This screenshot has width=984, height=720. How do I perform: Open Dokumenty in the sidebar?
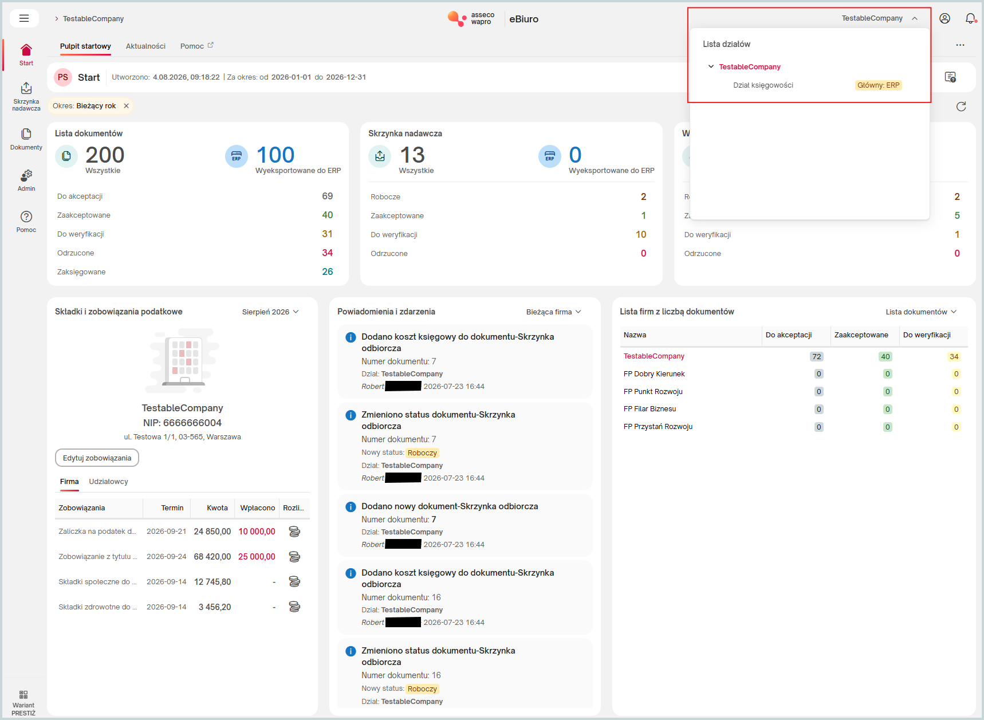coord(26,139)
